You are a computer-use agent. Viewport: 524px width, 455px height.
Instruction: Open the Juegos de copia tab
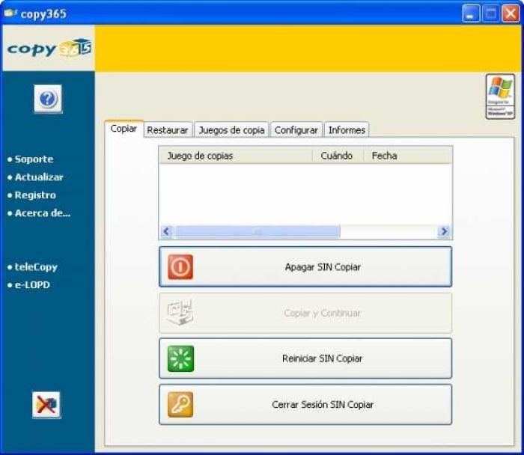click(x=231, y=130)
